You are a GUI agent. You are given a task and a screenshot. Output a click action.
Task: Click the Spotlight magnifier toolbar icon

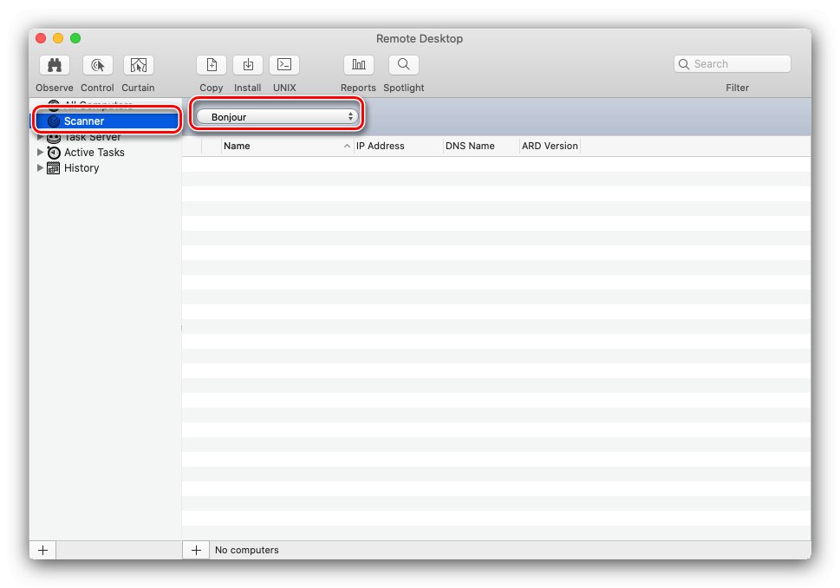pos(404,65)
